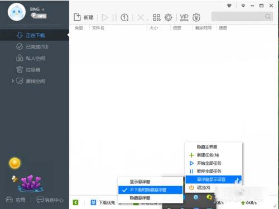Open the BING username dropdown arrow
This screenshot has width=279, height=209.
(43, 9)
